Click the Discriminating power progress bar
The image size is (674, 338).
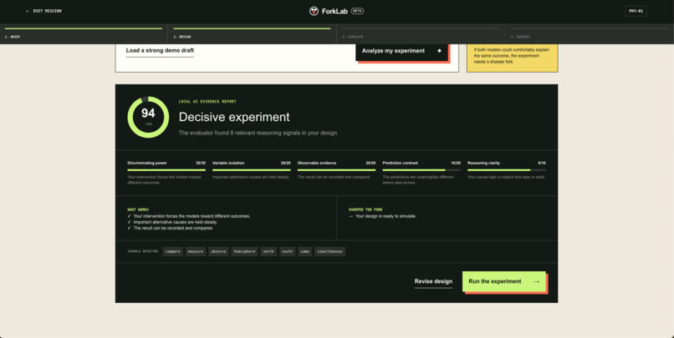pyautogui.click(x=166, y=170)
